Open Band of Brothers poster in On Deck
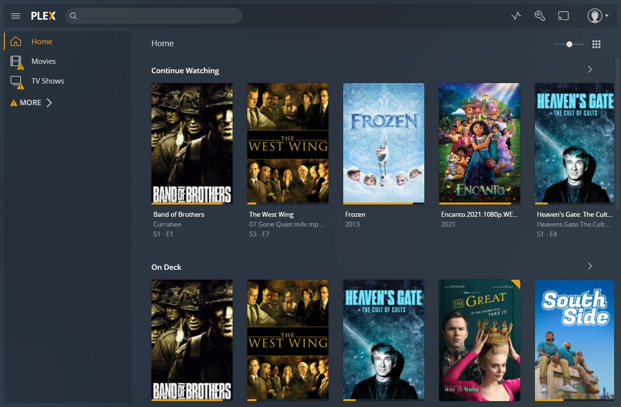Viewport: 621px width, 407px height. point(192,340)
